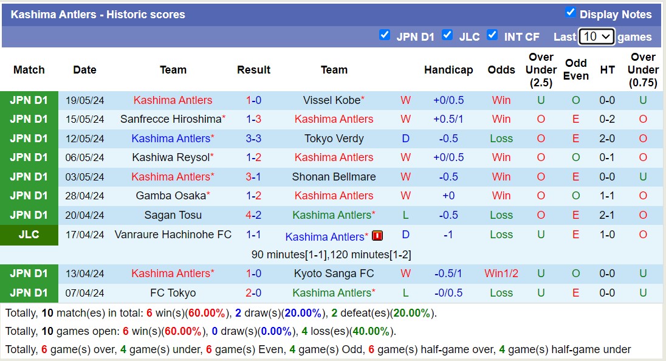Open the Last 10 games dropdown

(x=596, y=36)
